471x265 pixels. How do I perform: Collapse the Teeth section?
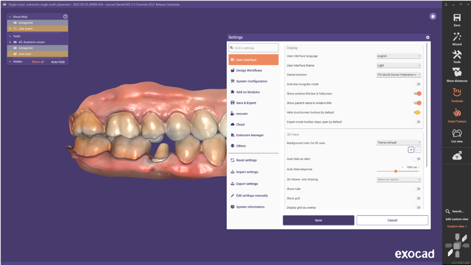(x=10, y=36)
